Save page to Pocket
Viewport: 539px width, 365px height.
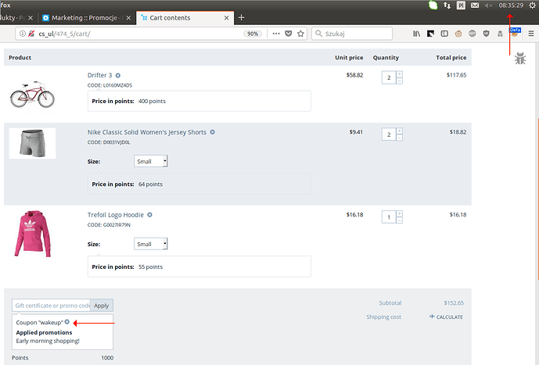pos(289,34)
